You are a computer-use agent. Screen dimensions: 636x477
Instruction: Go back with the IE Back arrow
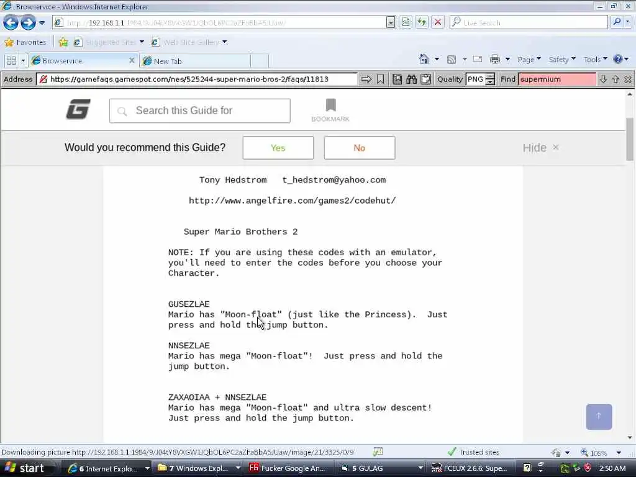(11, 23)
